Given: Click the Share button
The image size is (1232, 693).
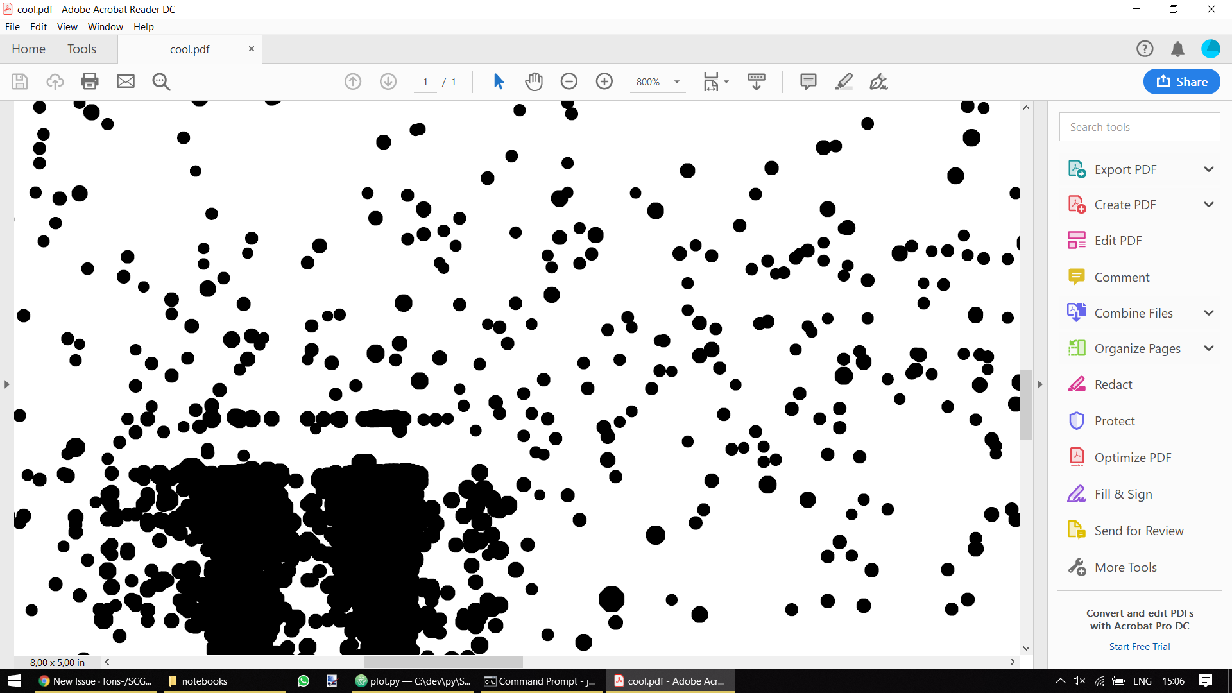Looking at the screenshot, I should (1181, 81).
